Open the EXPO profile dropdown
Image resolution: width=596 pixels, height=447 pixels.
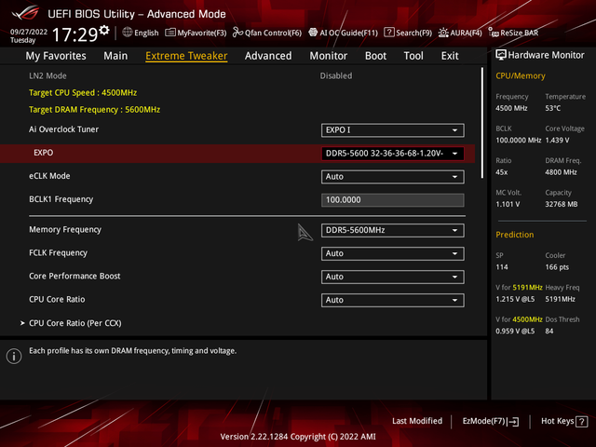[x=392, y=154]
